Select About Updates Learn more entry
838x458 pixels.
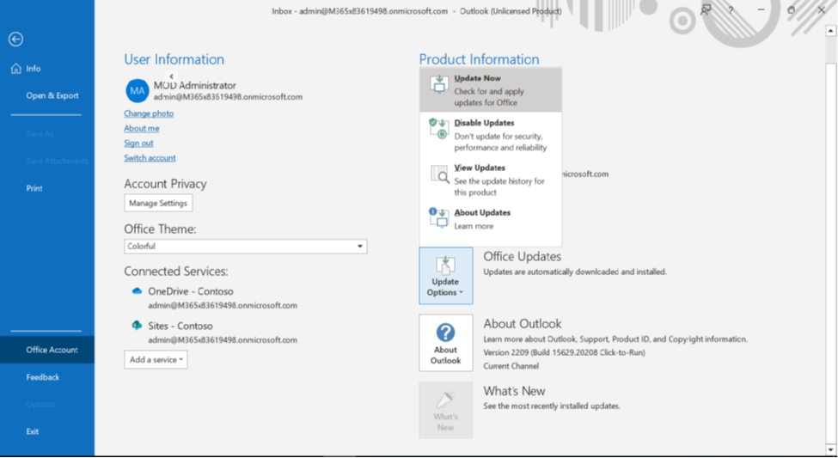tap(491, 219)
